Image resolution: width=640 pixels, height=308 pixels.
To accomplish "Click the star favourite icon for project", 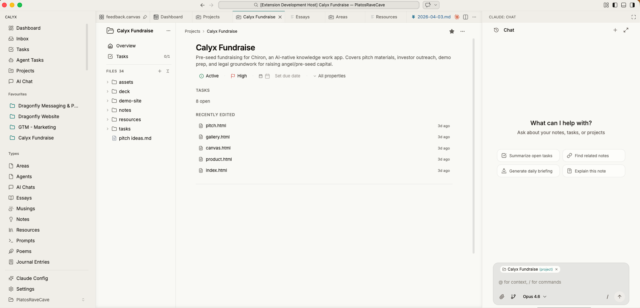I will 452,31.
